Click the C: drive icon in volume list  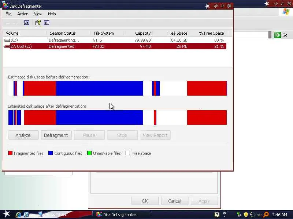(7, 40)
